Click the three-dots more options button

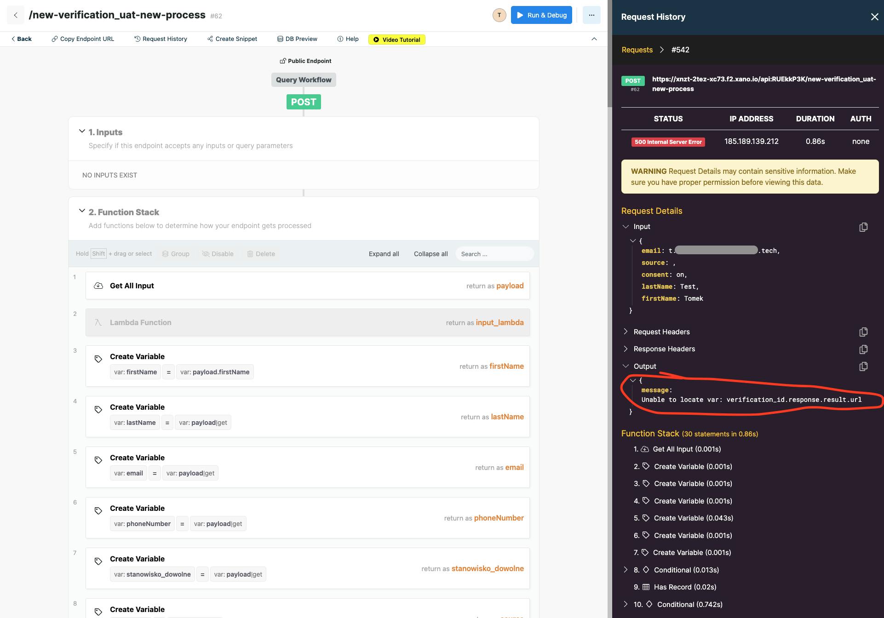click(x=591, y=15)
